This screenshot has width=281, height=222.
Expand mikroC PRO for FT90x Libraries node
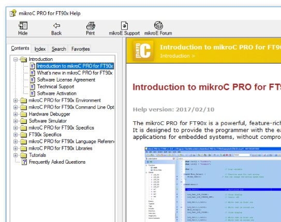tap(16, 148)
